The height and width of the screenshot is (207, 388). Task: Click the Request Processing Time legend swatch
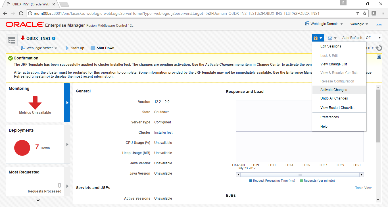point(251,181)
